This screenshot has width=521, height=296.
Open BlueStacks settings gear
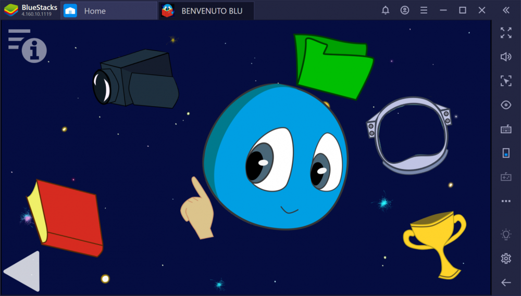[x=506, y=259]
